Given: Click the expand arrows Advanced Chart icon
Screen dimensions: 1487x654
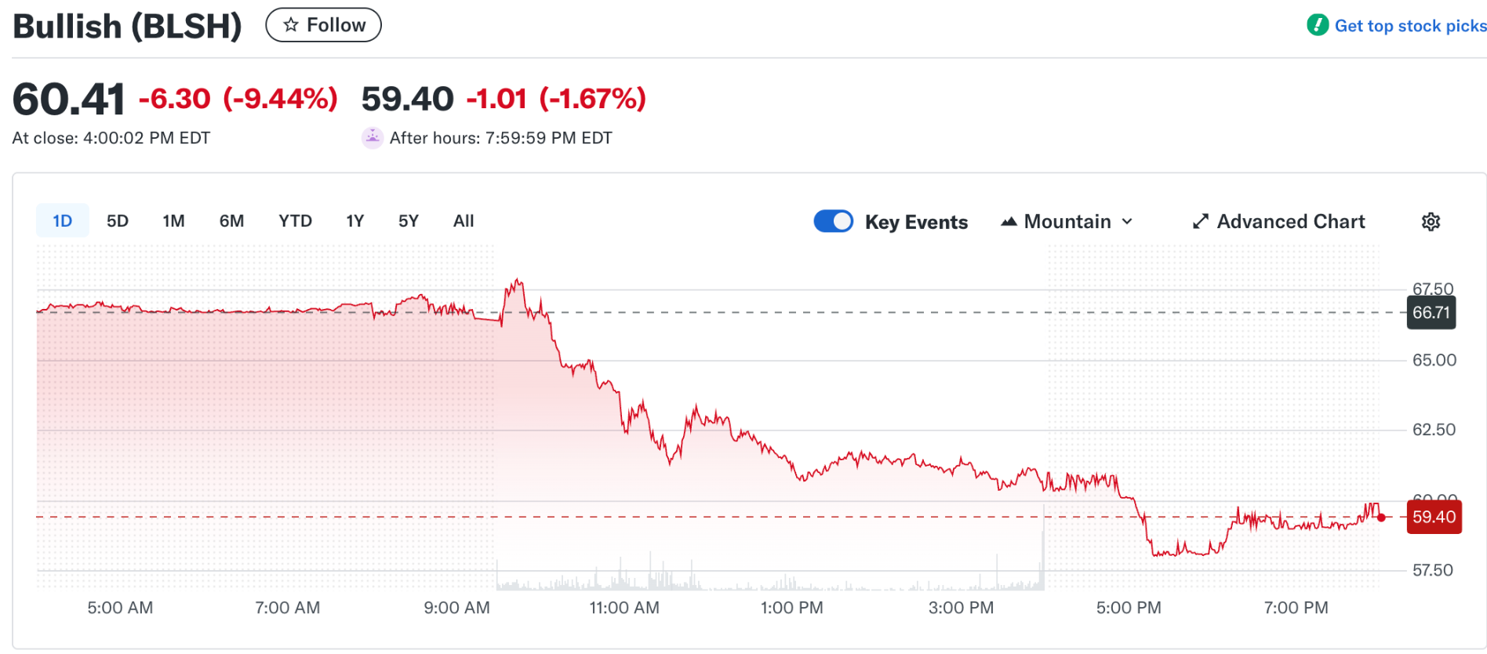Looking at the screenshot, I should coord(1200,222).
